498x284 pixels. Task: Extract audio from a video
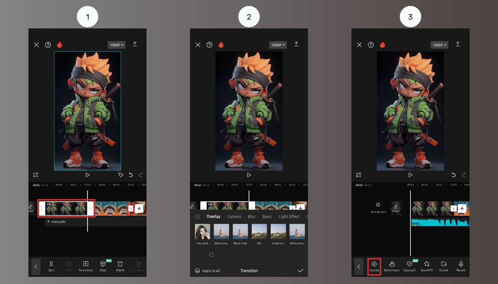point(444,267)
